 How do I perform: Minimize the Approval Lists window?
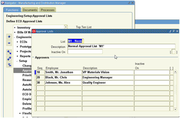[x=170, y=31]
